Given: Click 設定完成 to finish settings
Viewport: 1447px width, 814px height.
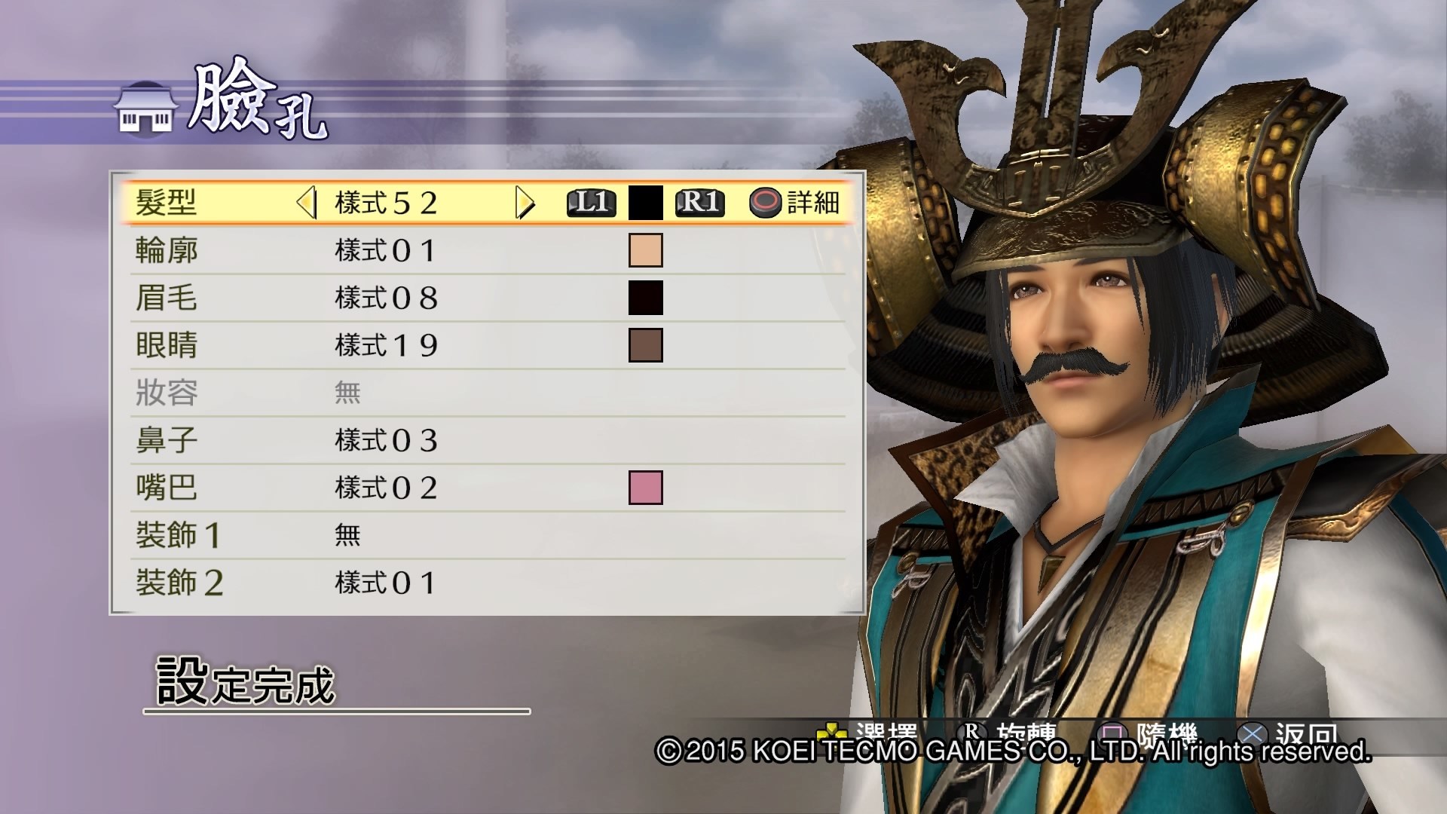Looking at the screenshot, I should click(245, 681).
